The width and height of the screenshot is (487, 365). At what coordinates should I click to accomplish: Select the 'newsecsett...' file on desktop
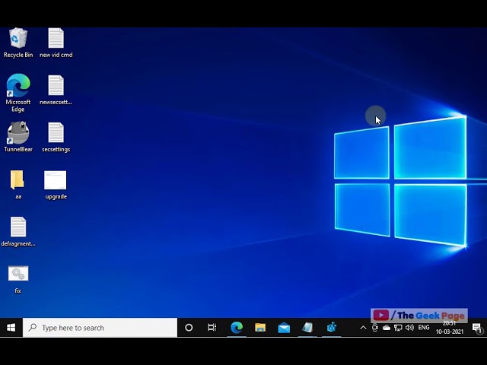(x=56, y=90)
